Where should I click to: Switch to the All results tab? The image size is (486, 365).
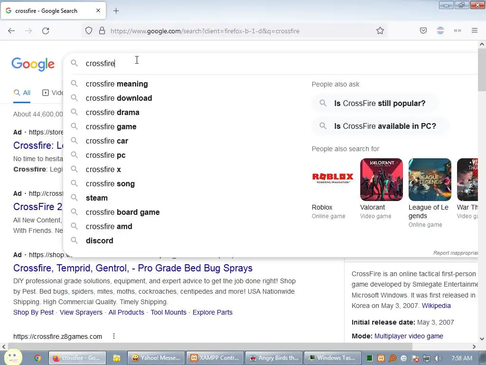coord(22,93)
